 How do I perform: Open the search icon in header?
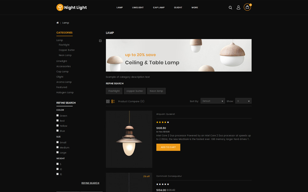[230, 8]
